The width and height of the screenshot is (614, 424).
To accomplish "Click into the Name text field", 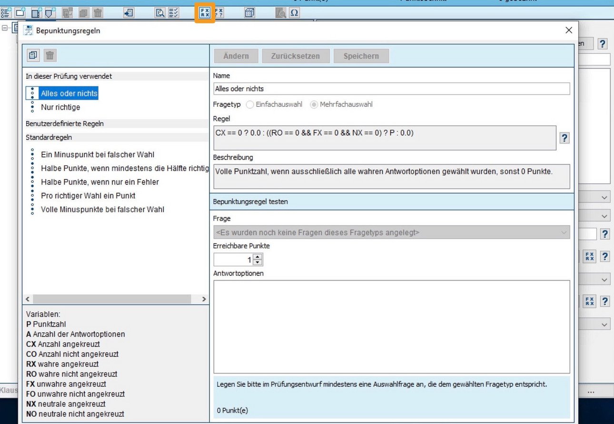I will coord(391,89).
